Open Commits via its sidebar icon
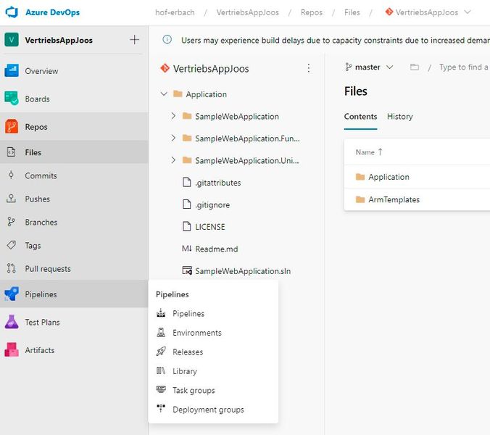490x435 pixels. (x=12, y=175)
